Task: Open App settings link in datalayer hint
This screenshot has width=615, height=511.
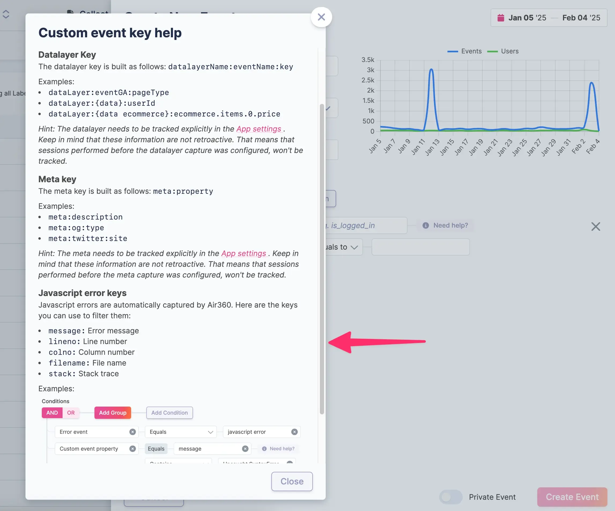Action: coord(259,129)
